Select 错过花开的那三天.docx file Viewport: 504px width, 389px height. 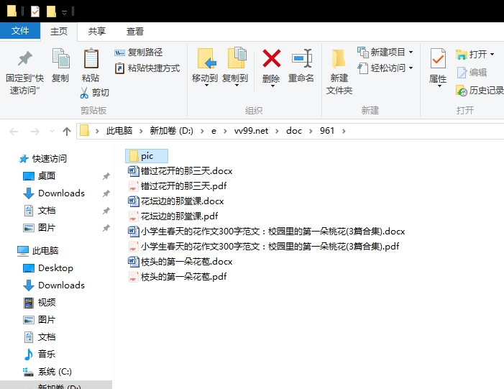point(180,170)
